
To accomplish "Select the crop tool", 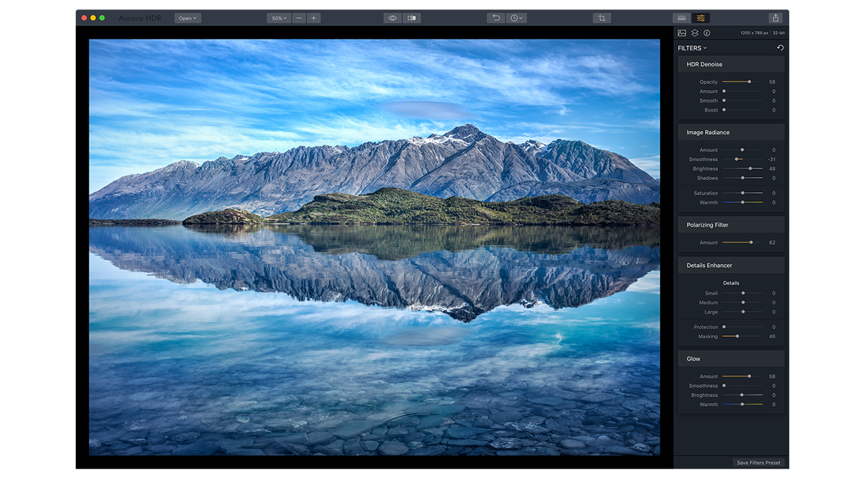I will tap(602, 18).
